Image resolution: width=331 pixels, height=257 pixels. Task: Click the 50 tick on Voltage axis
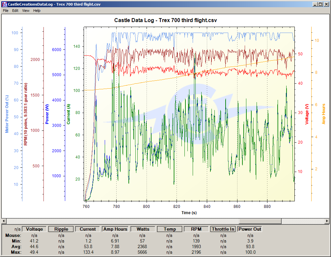click(300, 54)
